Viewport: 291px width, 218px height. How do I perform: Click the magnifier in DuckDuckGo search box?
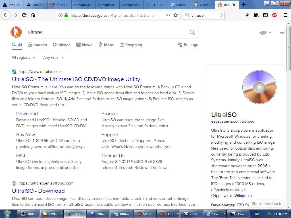pyautogui.click(x=192, y=32)
